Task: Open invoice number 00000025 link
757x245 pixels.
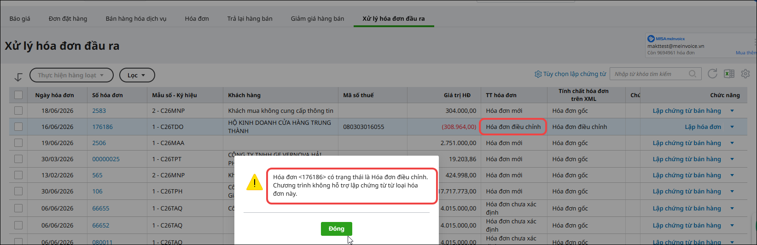Action: (x=106, y=159)
